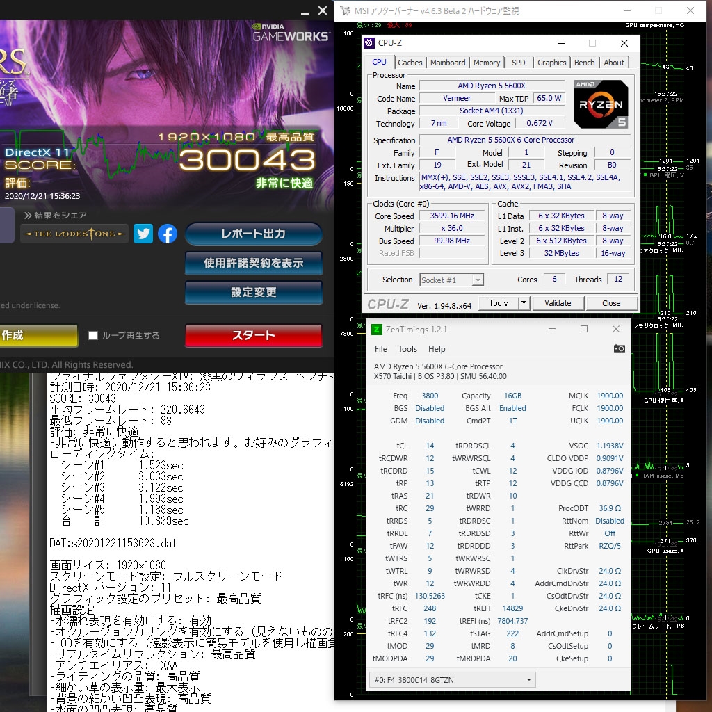Viewport: 712px width, 712px height.
Task: Expand the CPU-Z Tools dropdown arrow
Action: (524, 303)
